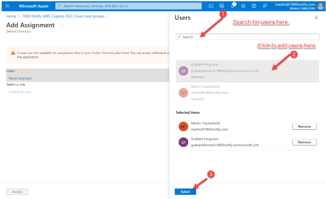Image resolution: width=326 pixels, height=199 pixels.
Task: Close the Users panel
Action: tap(316, 18)
